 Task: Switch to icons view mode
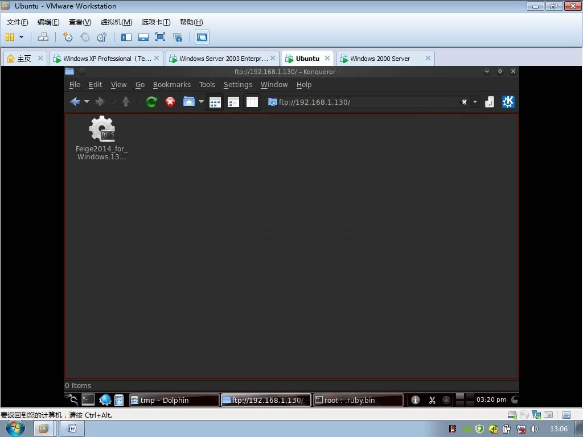215,102
